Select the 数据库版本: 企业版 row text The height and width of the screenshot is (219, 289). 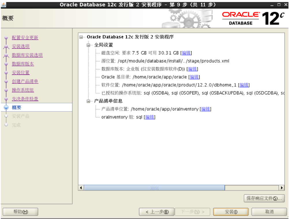(143, 69)
